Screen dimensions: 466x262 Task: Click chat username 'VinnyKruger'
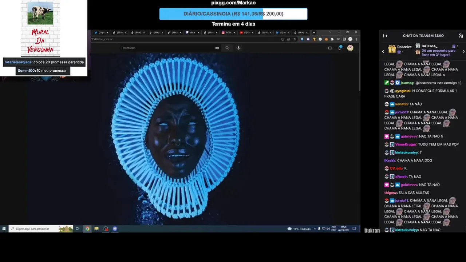click(406, 144)
